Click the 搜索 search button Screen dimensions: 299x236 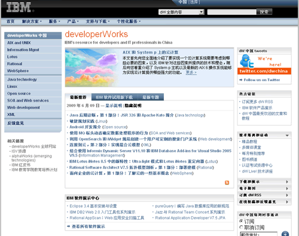coord(264,12)
